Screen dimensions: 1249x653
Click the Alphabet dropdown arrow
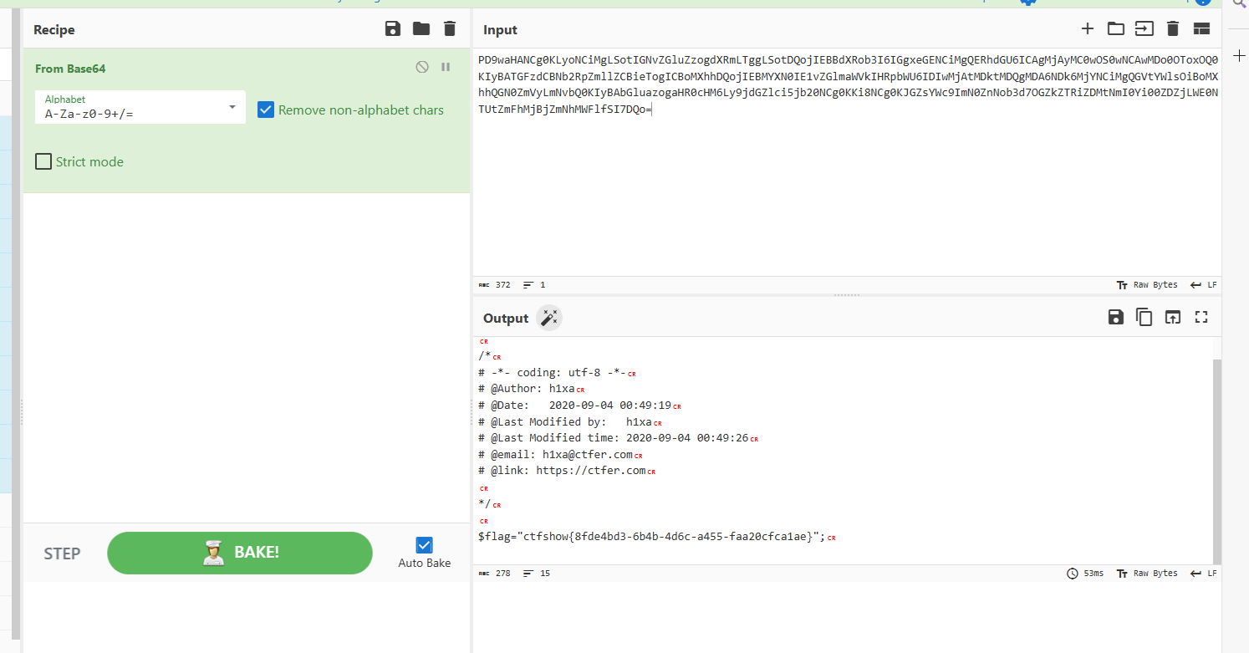(x=232, y=108)
